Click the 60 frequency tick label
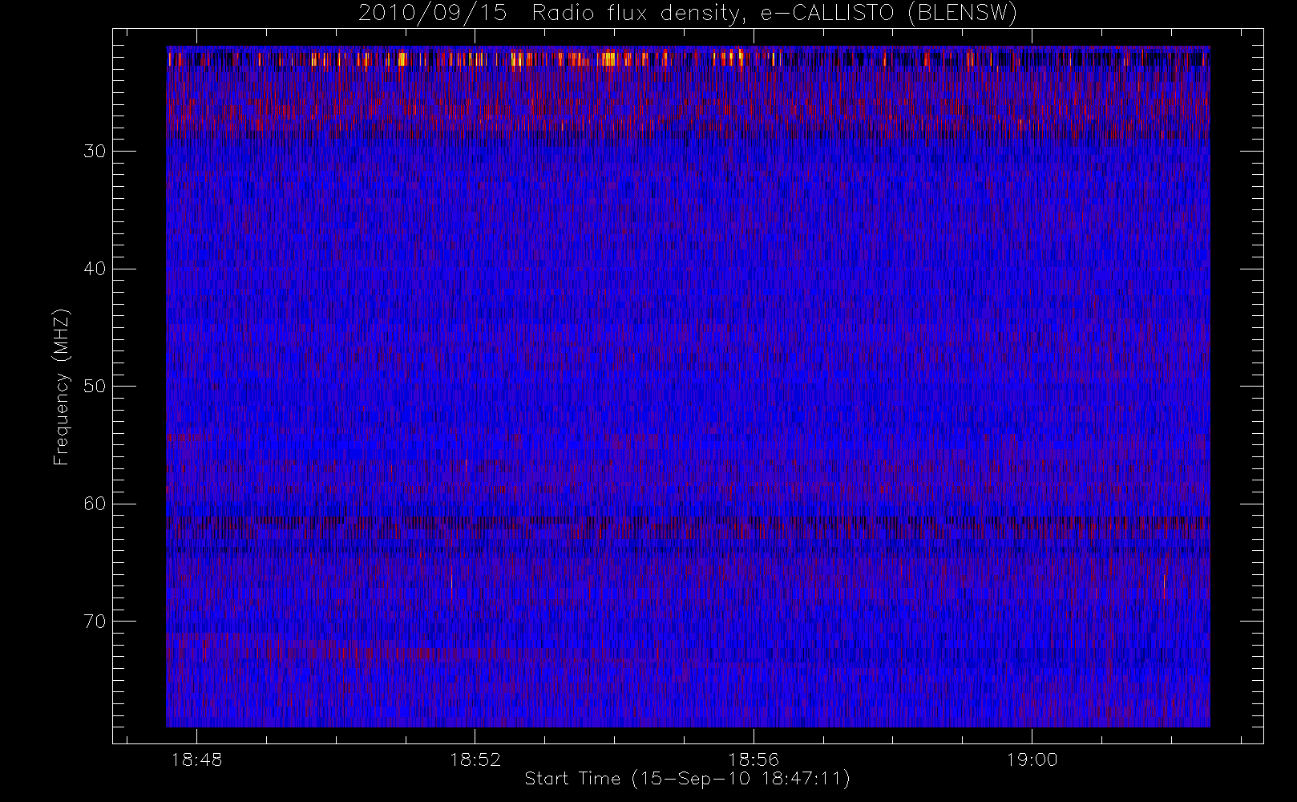Image resolution: width=1297 pixels, height=802 pixels. point(95,504)
